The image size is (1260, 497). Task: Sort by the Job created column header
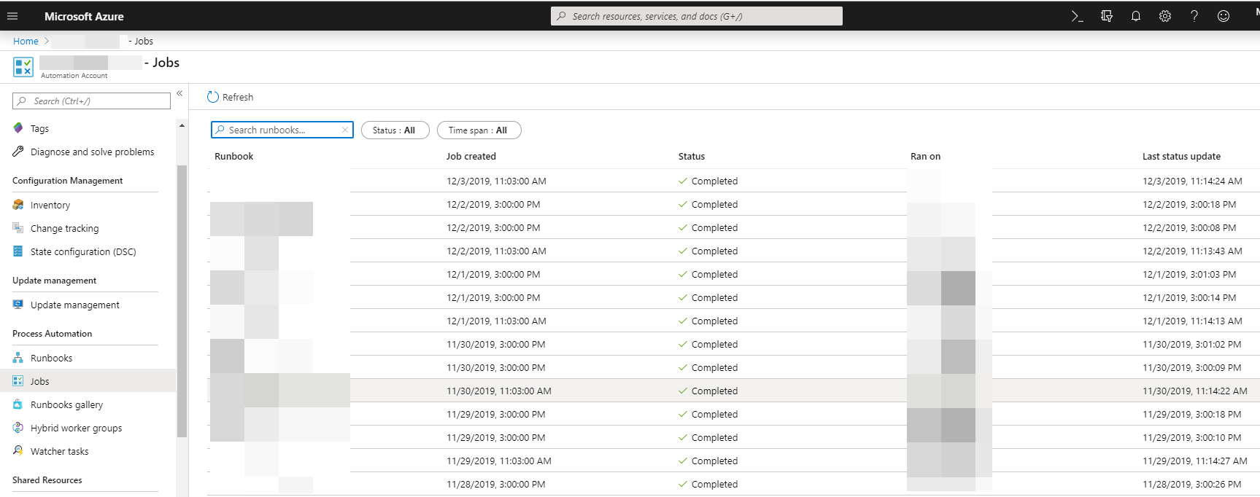tap(471, 156)
